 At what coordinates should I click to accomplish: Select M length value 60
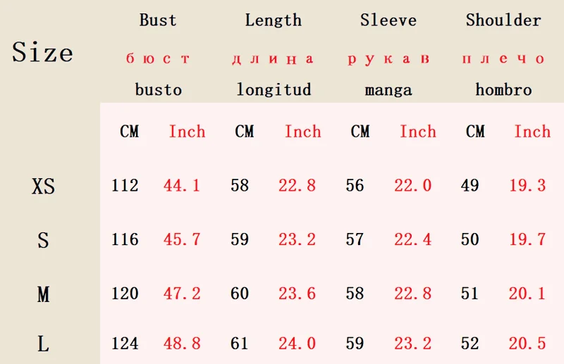pyautogui.click(x=240, y=294)
